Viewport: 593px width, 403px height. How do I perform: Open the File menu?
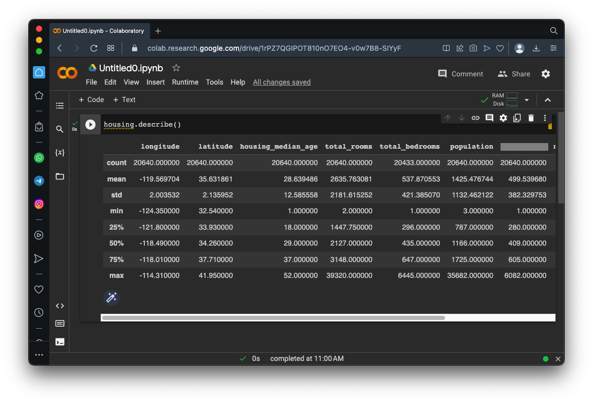click(91, 82)
